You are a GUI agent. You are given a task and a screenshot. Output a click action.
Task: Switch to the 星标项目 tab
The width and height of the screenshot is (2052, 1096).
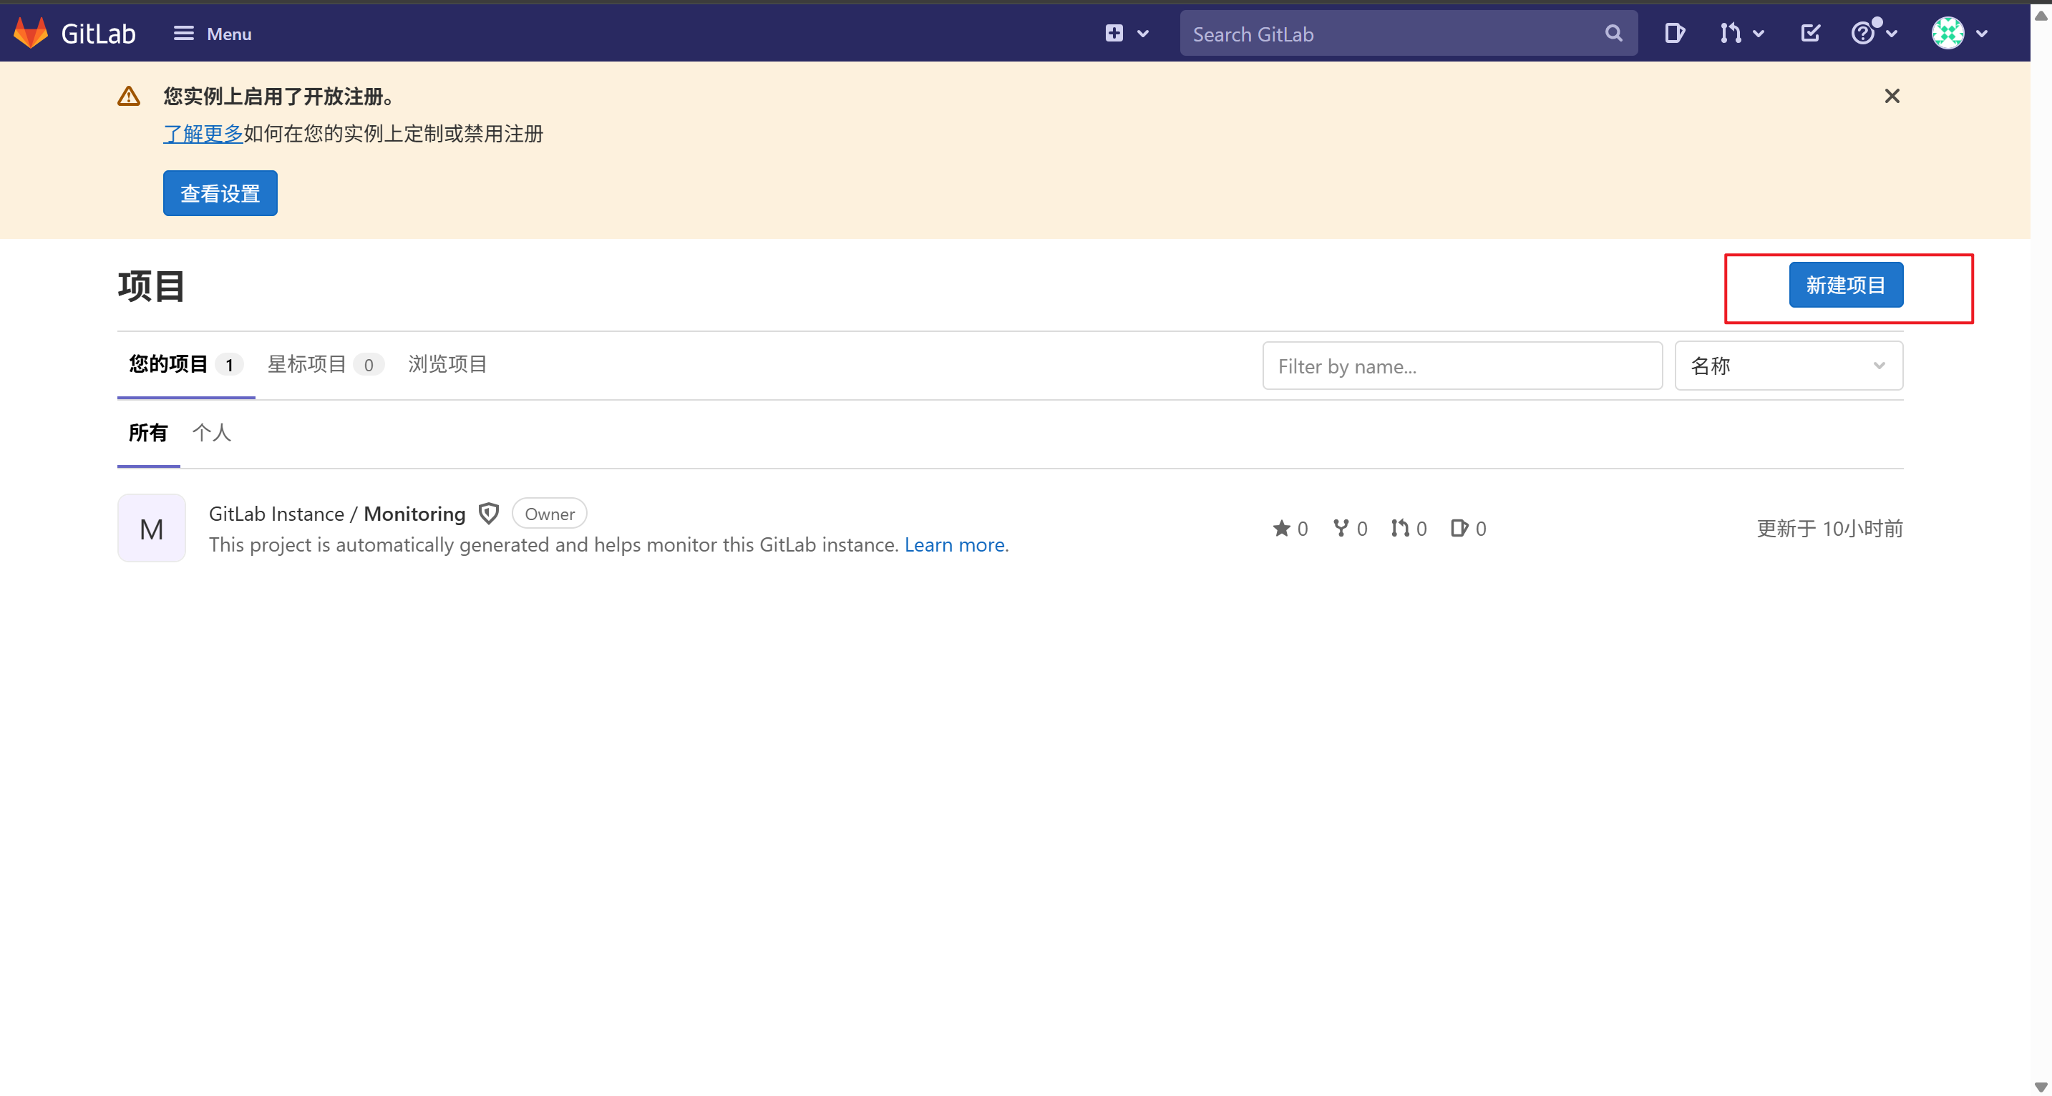click(x=325, y=365)
